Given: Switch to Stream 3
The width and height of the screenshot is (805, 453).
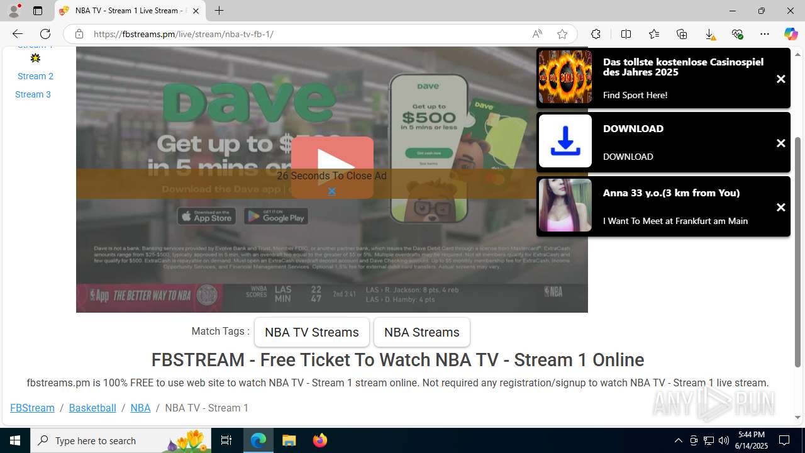Looking at the screenshot, I should tap(33, 94).
